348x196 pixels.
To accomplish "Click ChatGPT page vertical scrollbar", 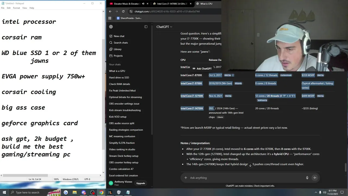I will [346, 167].
